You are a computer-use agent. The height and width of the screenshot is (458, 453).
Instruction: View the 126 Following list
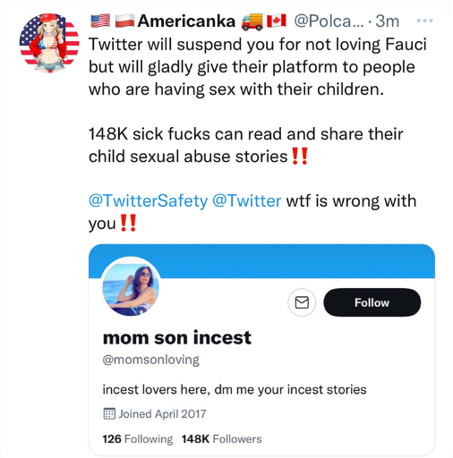point(138,439)
